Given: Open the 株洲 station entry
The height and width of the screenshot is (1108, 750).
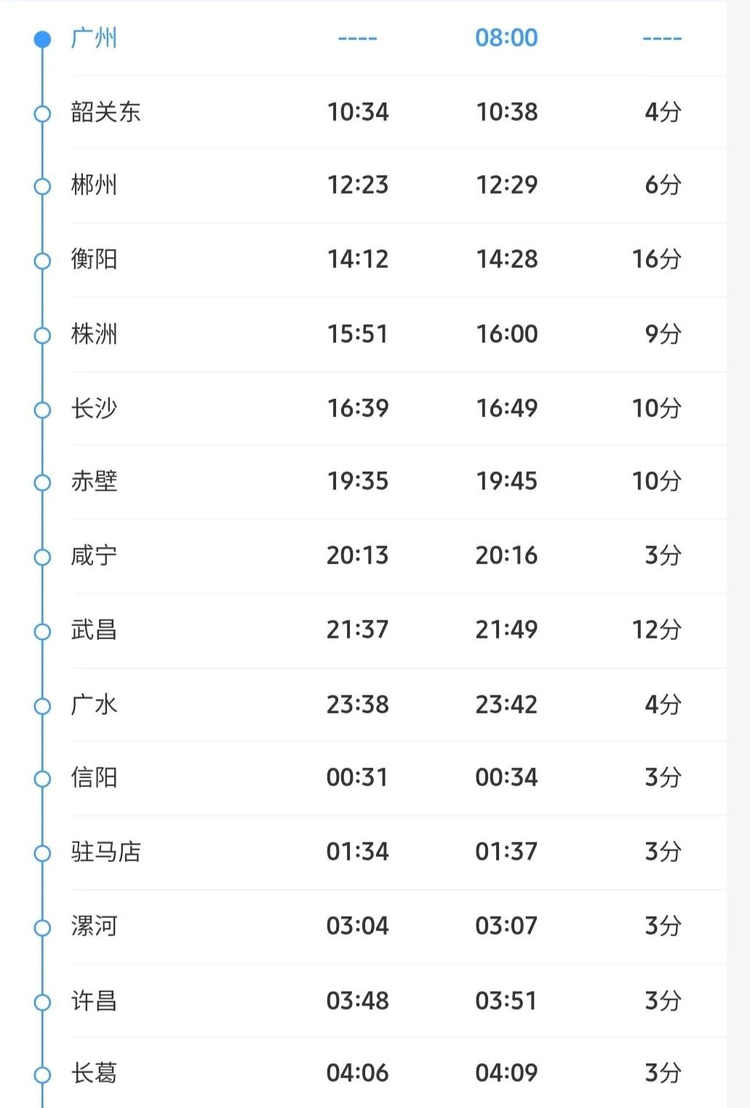Looking at the screenshot, I should click(x=94, y=334).
